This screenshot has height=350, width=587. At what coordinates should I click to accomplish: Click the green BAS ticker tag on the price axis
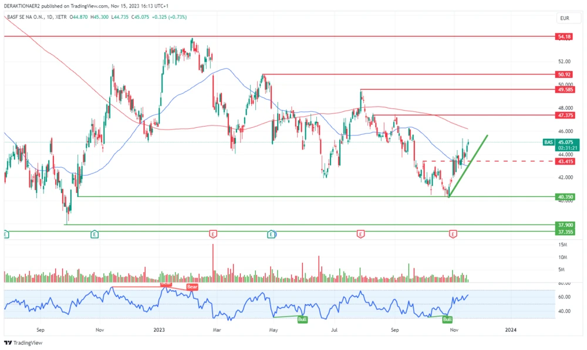548,142
